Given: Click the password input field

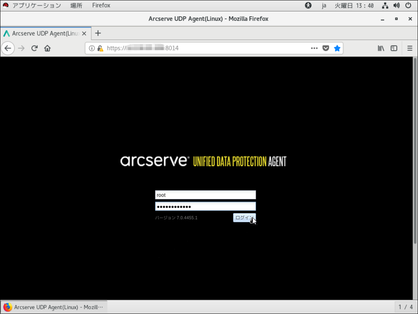Looking at the screenshot, I should (206, 206).
